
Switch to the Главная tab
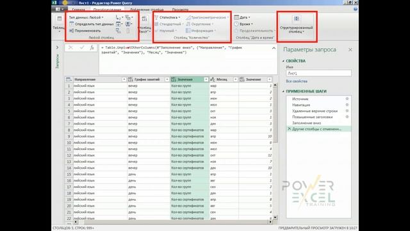[78, 10]
